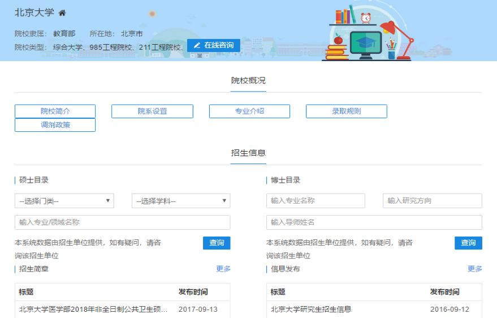Open the 院校简介 section
497x318 pixels.
[55, 111]
